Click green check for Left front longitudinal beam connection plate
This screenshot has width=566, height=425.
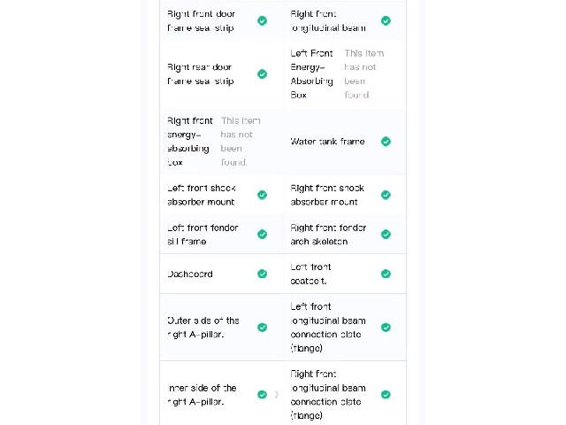pyautogui.click(x=386, y=328)
